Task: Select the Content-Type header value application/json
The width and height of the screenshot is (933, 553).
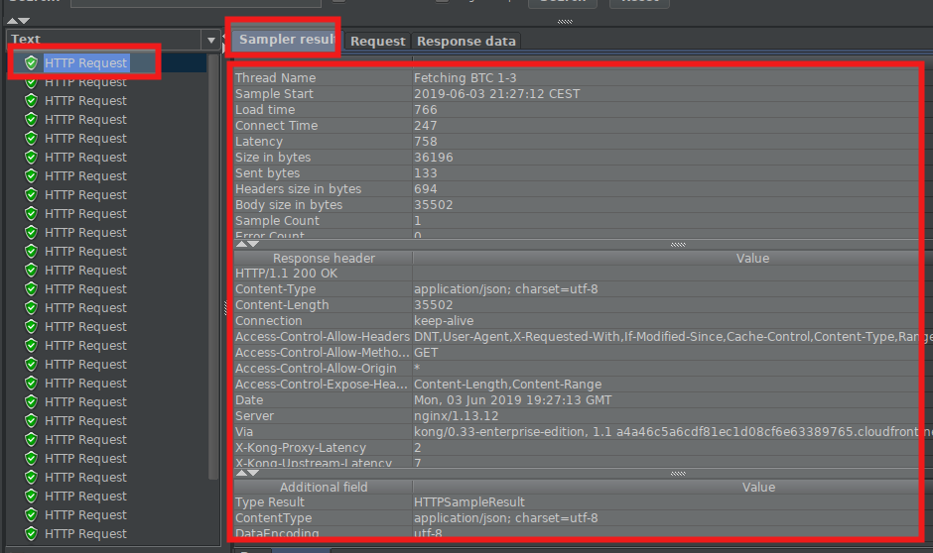Action: click(x=506, y=289)
